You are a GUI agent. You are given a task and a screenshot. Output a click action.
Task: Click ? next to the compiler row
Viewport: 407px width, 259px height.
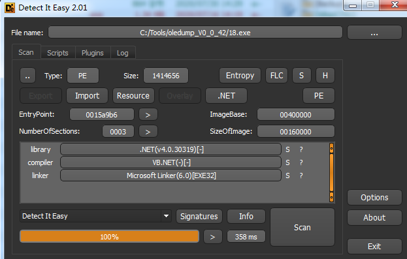301,162
